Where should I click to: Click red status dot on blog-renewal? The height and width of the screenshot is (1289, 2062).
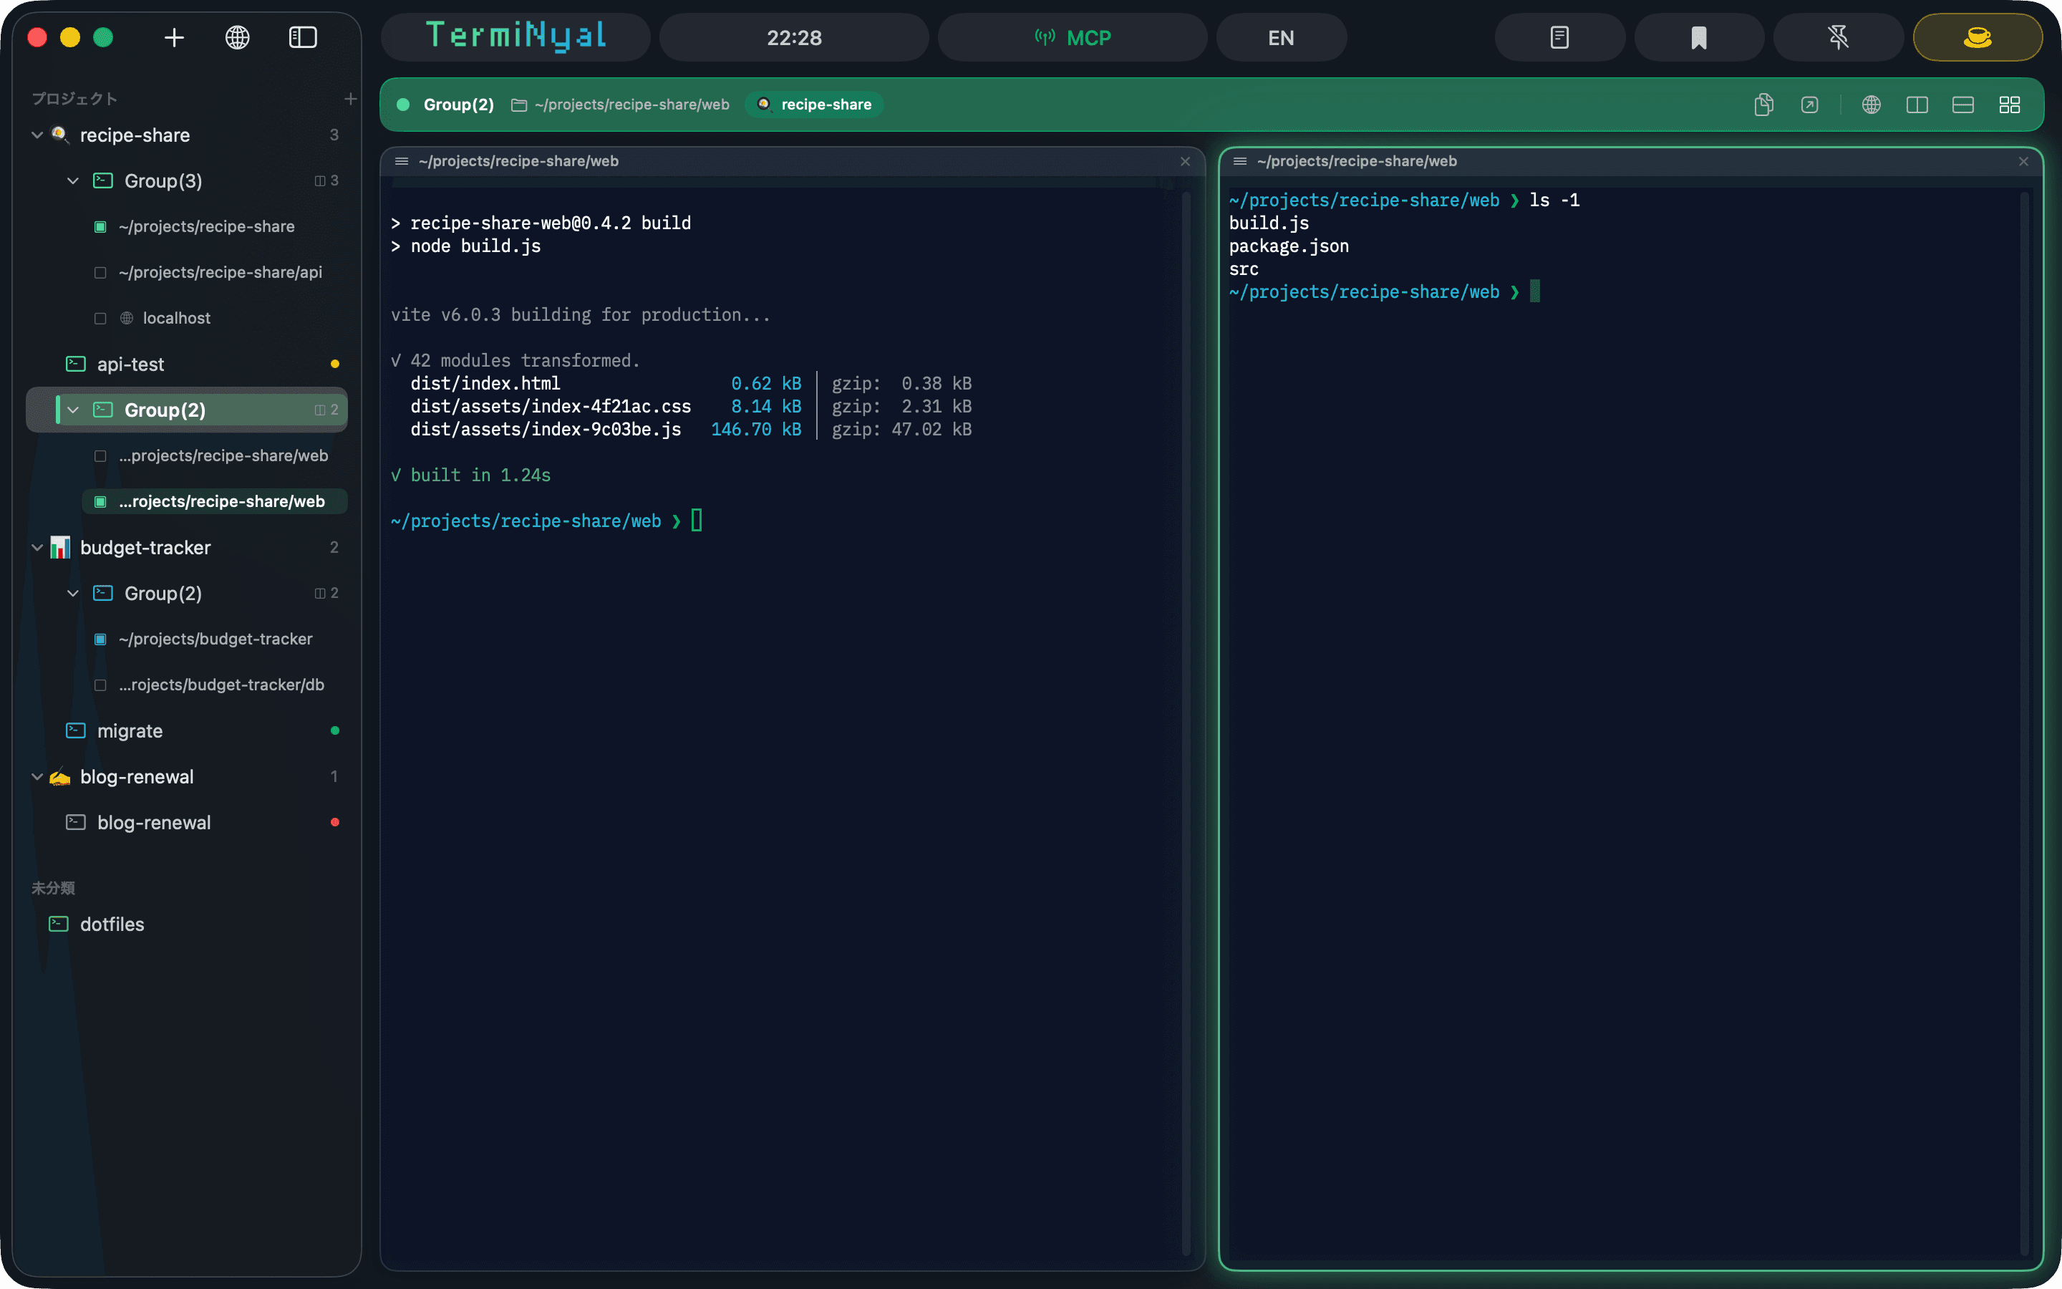click(x=335, y=823)
